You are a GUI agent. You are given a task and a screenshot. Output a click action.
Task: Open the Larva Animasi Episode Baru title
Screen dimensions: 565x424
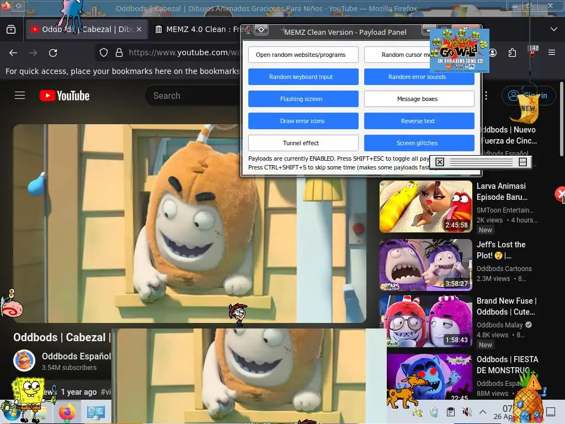(502, 192)
